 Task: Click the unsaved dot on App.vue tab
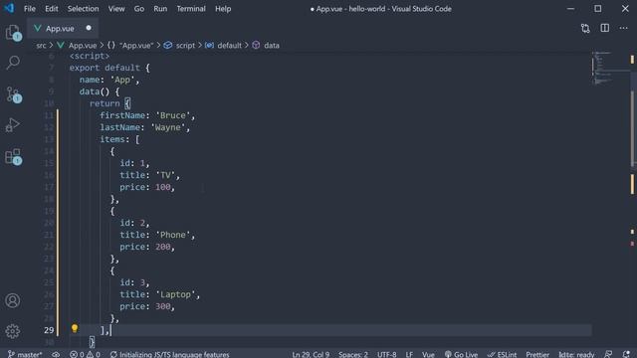[89, 28]
